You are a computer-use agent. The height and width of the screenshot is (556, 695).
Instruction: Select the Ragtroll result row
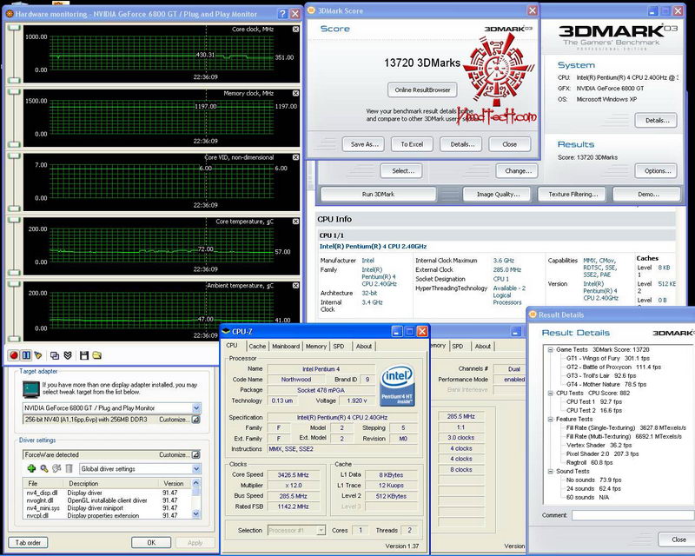589,462
